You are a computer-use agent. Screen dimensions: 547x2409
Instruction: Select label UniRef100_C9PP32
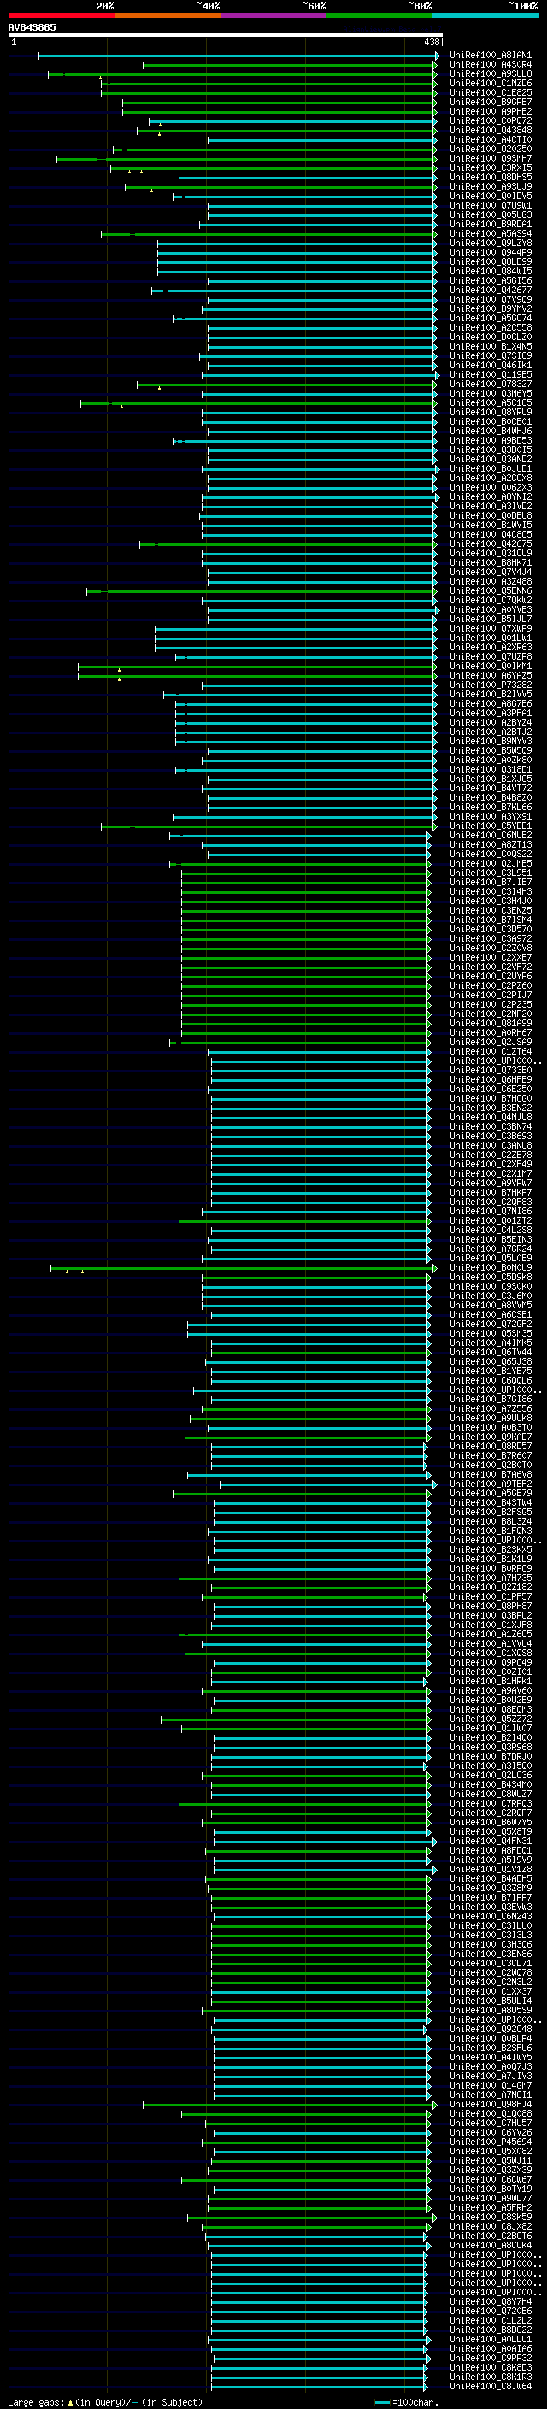point(490,2358)
